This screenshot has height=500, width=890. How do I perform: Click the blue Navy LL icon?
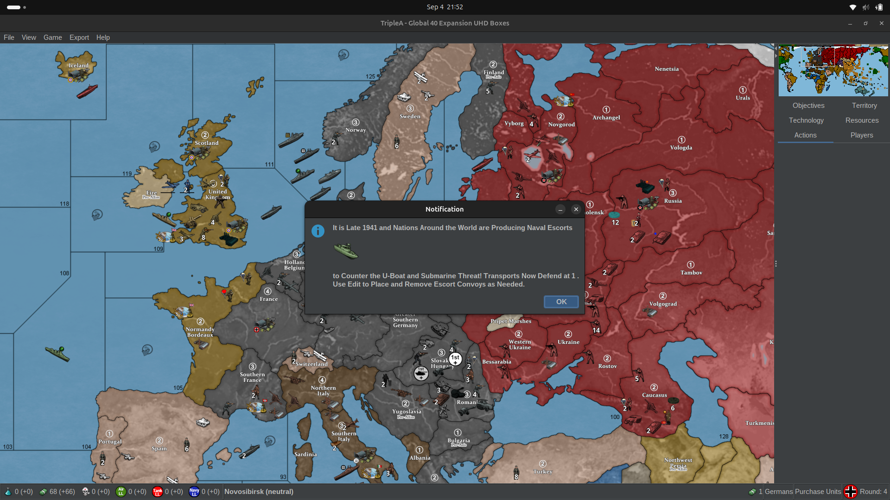tap(194, 492)
